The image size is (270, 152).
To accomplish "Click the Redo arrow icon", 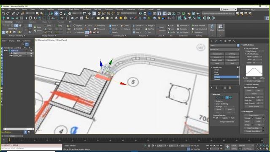I will click(x=8, y=13).
